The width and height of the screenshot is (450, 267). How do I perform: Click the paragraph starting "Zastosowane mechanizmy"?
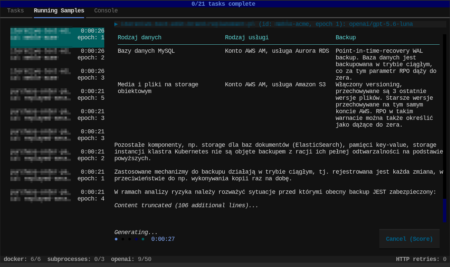pyautogui.click(x=279, y=175)
